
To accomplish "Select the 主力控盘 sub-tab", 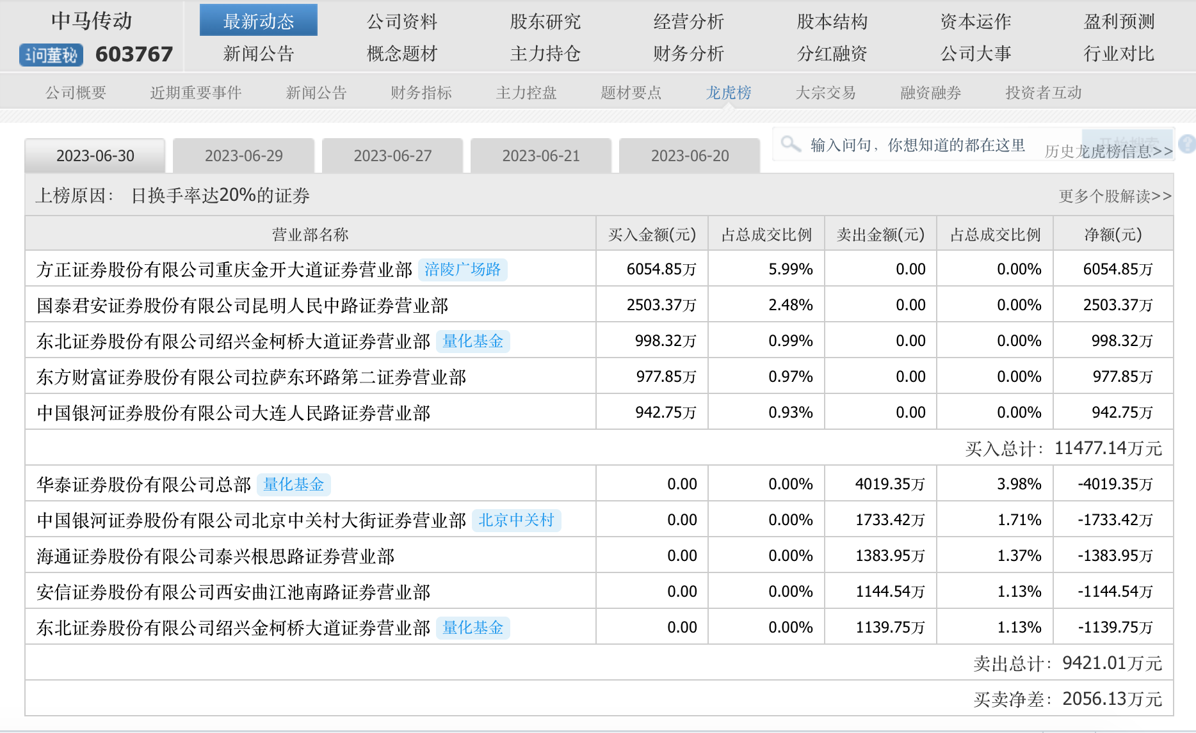I will click(526, 93).
